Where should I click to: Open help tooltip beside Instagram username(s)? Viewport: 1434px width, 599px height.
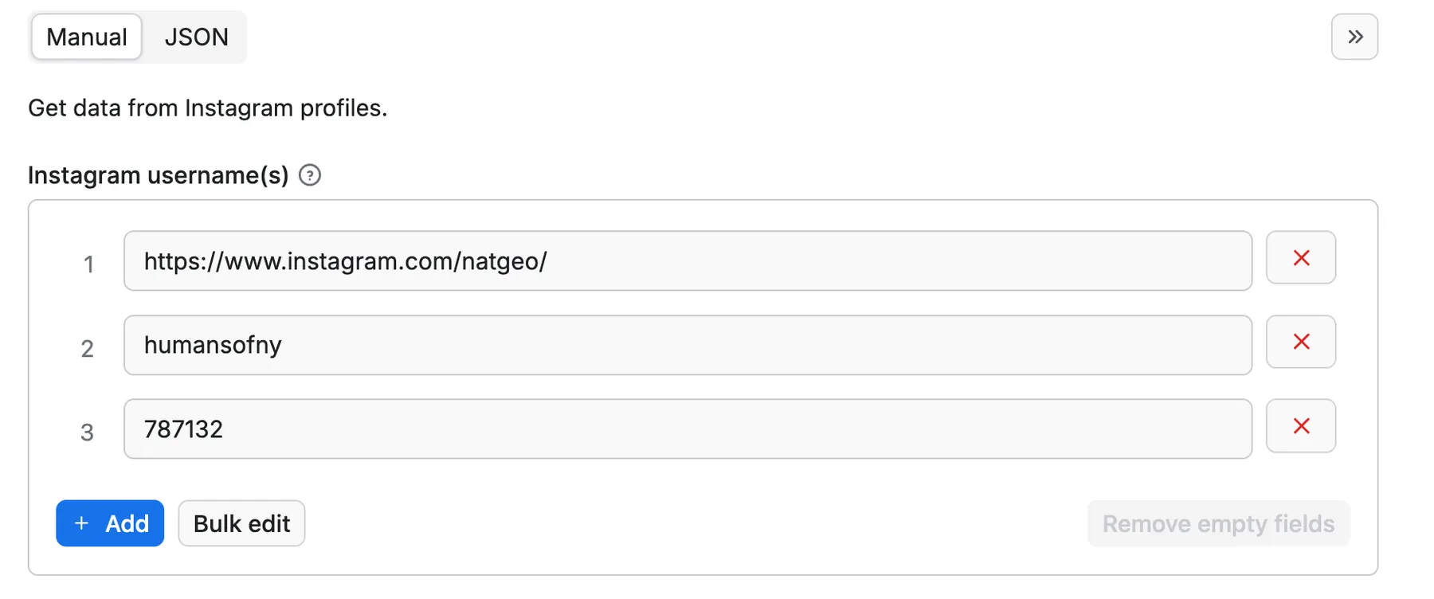coord(310,175)
